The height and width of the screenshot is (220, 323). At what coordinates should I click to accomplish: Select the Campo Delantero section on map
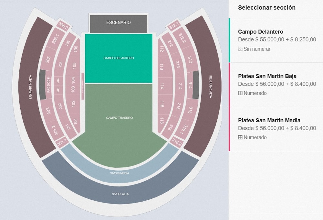coord(119,58)
